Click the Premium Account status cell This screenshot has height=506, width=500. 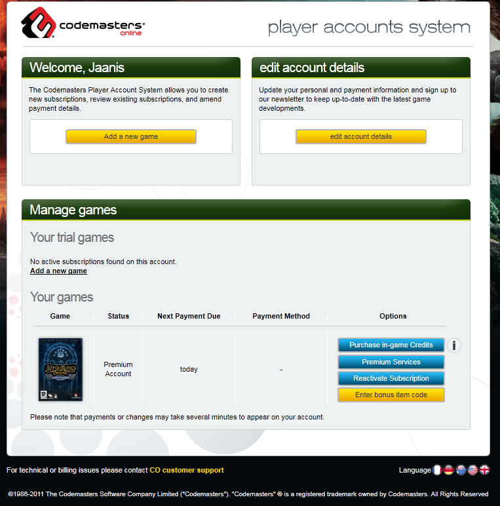118,369
